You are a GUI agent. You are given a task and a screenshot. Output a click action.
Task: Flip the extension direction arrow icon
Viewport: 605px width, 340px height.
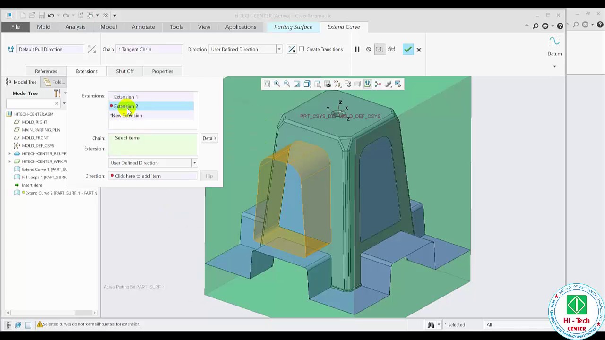pos(292,49)
